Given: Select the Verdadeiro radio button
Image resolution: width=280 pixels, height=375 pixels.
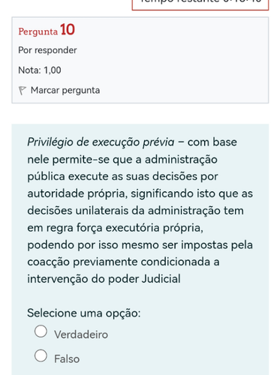Looking at the screenshot, I should 41,331.
